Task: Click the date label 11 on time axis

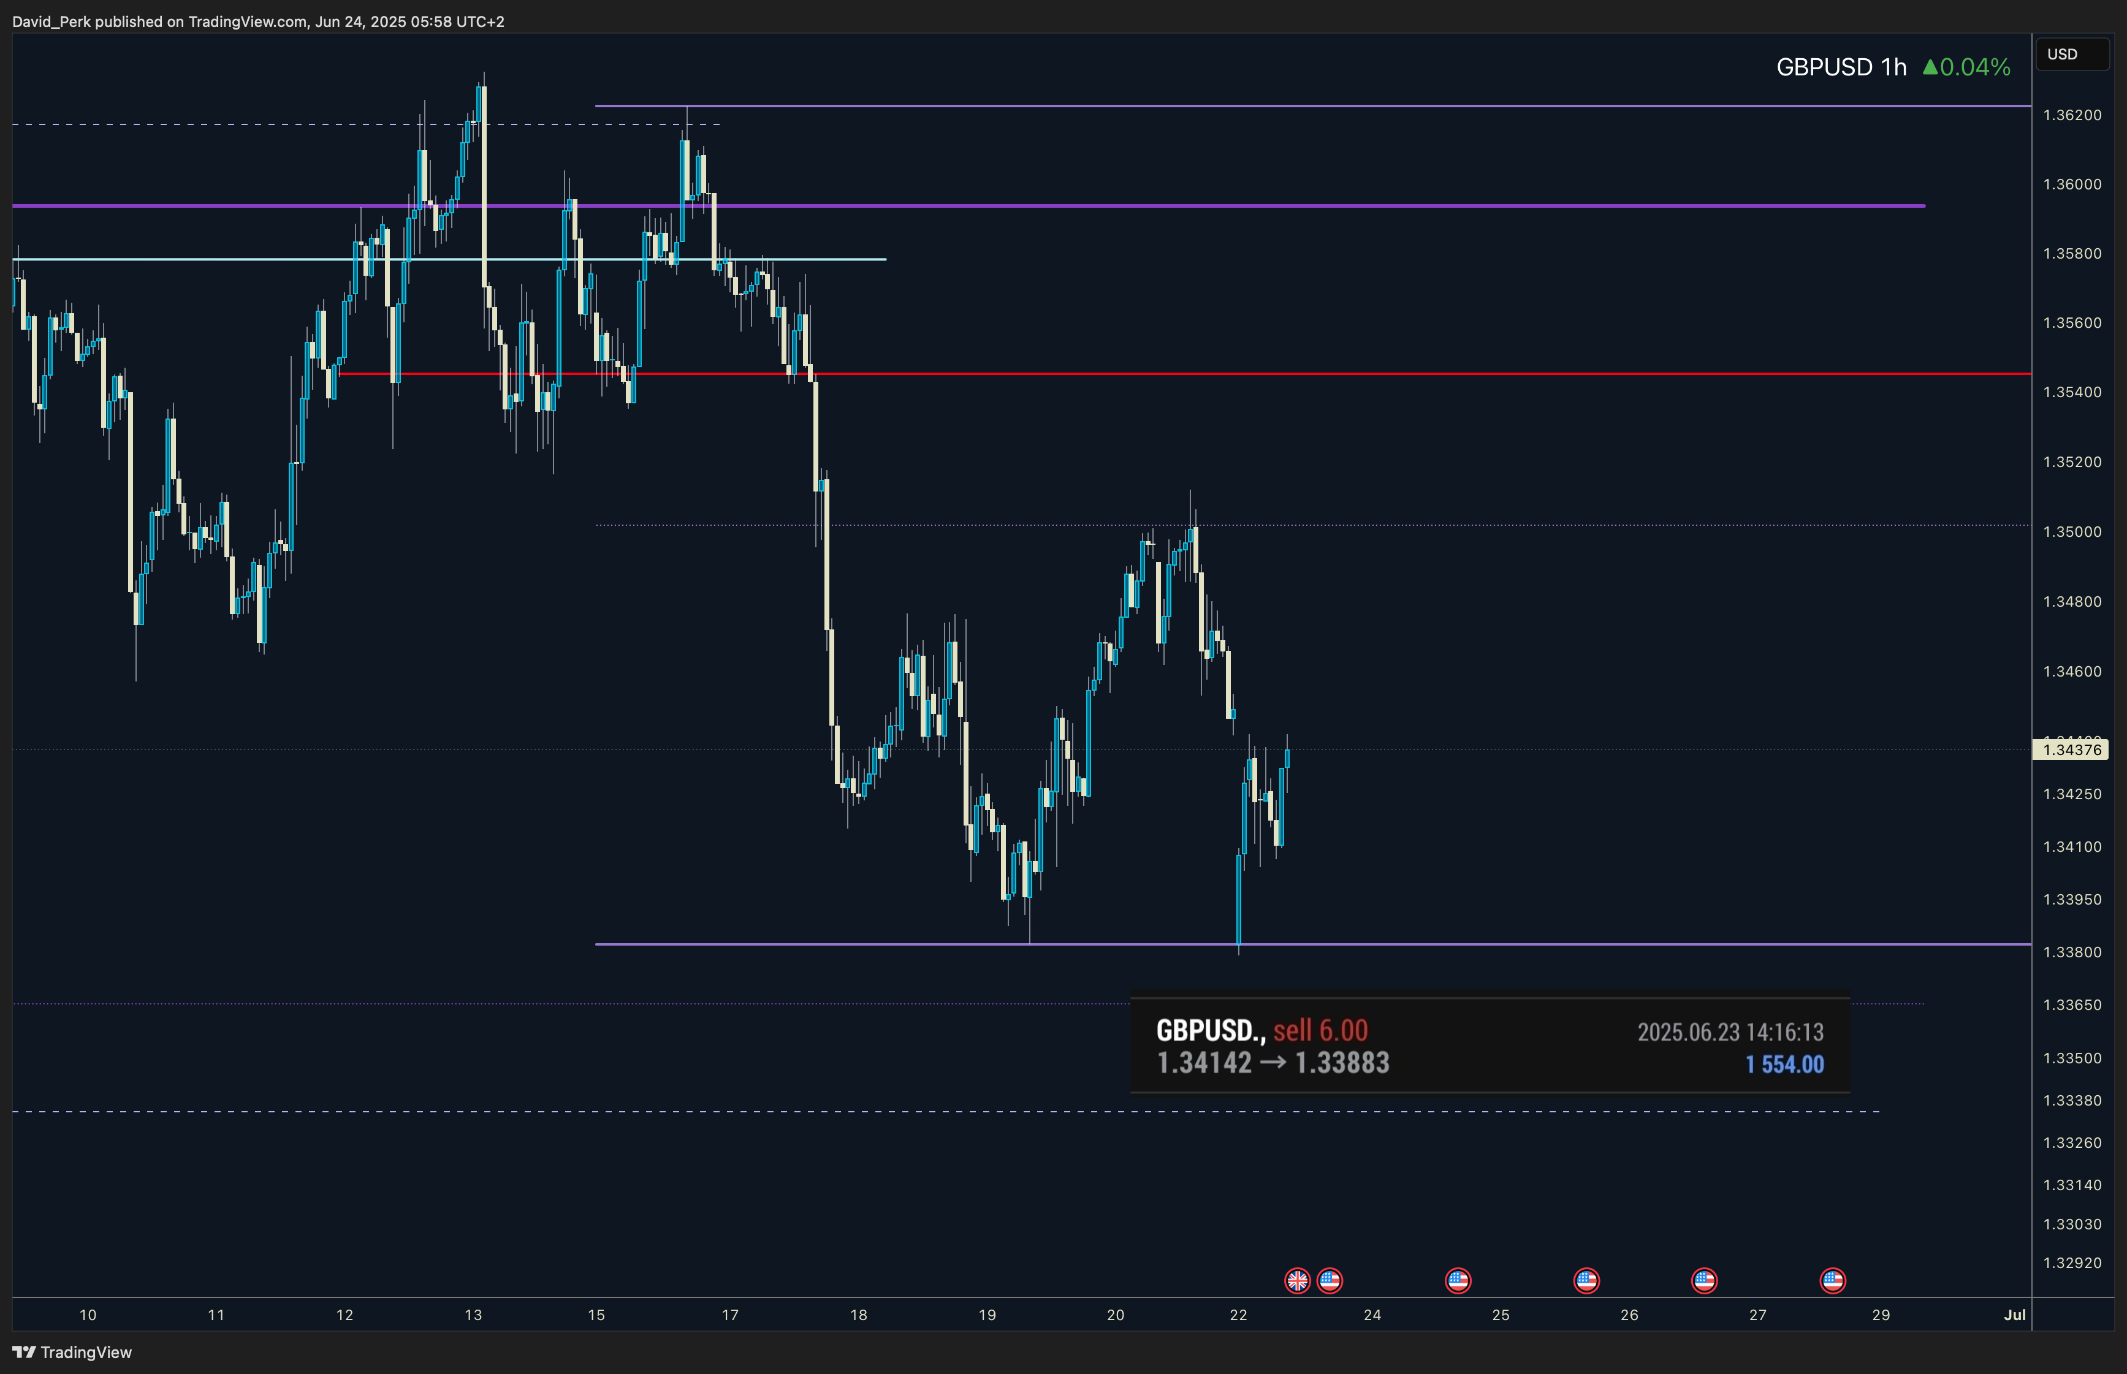Action: [x=216, y=1314]
